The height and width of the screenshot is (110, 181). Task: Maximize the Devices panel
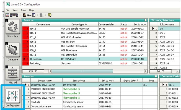pos(146,20)
